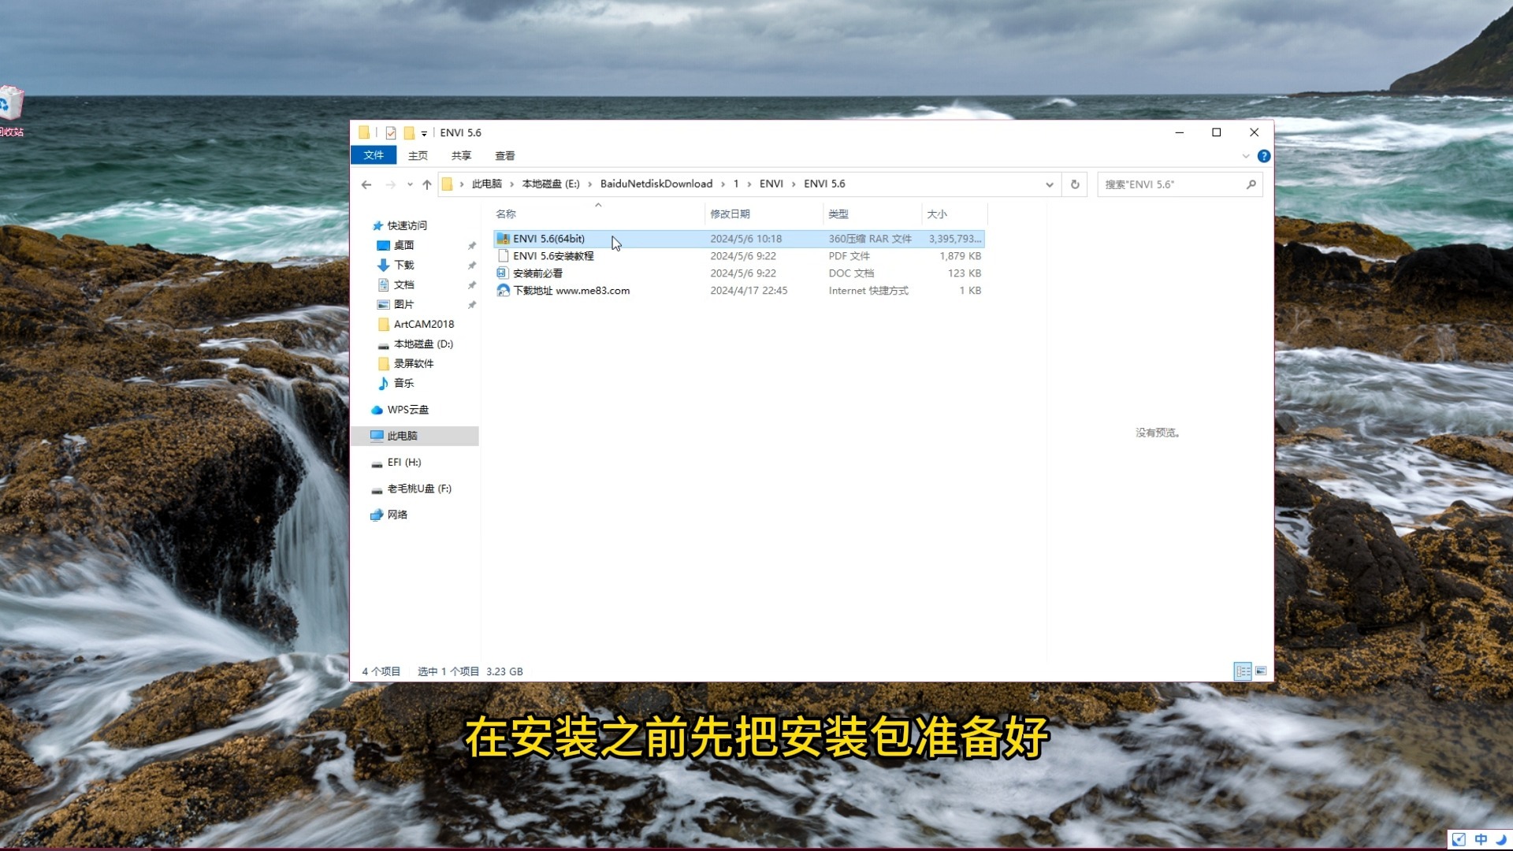This screenshot has height=851, width=1513.
Task: Unpin 桌面 via its pin icon
Action: tap(472, 246)
